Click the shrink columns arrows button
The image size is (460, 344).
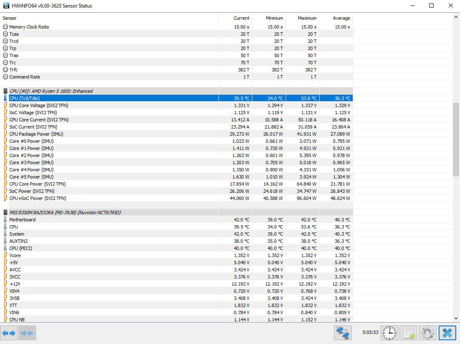[27, 333]
